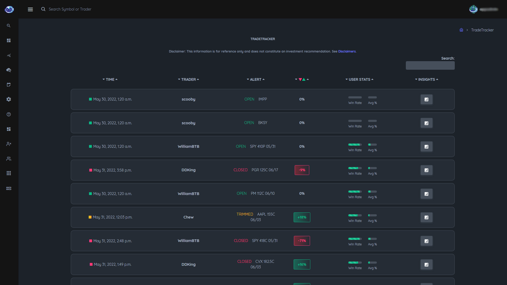Click the home icon in breadcrumb
The height and width of the screenshot is (285, 507).
461,30
